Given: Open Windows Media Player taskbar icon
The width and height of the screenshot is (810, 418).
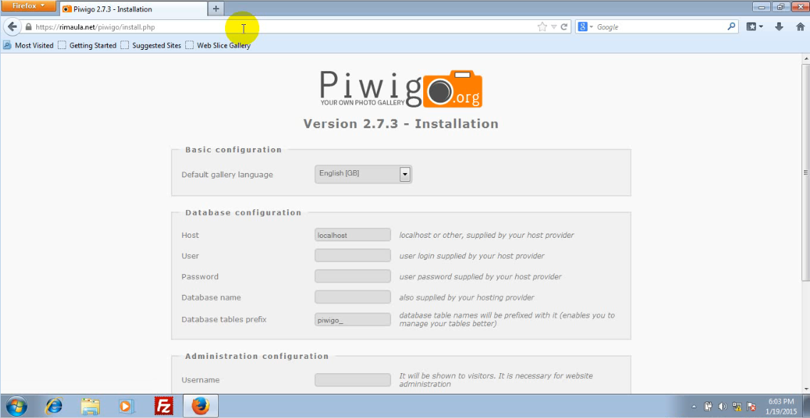Looking at the screenshot, I should point(125,406).
